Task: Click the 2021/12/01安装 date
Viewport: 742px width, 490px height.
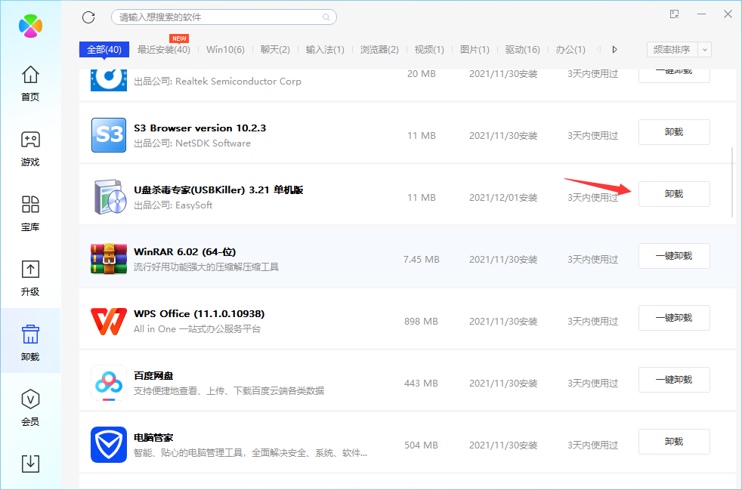Action: (503, 198)
